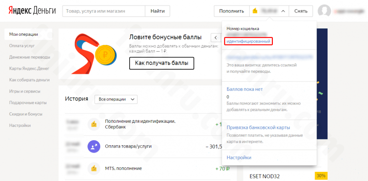The height and width of the screenshot is (181, 368).
Task: Open Денежные переводы in the sidebar
Action: (29, 57)
